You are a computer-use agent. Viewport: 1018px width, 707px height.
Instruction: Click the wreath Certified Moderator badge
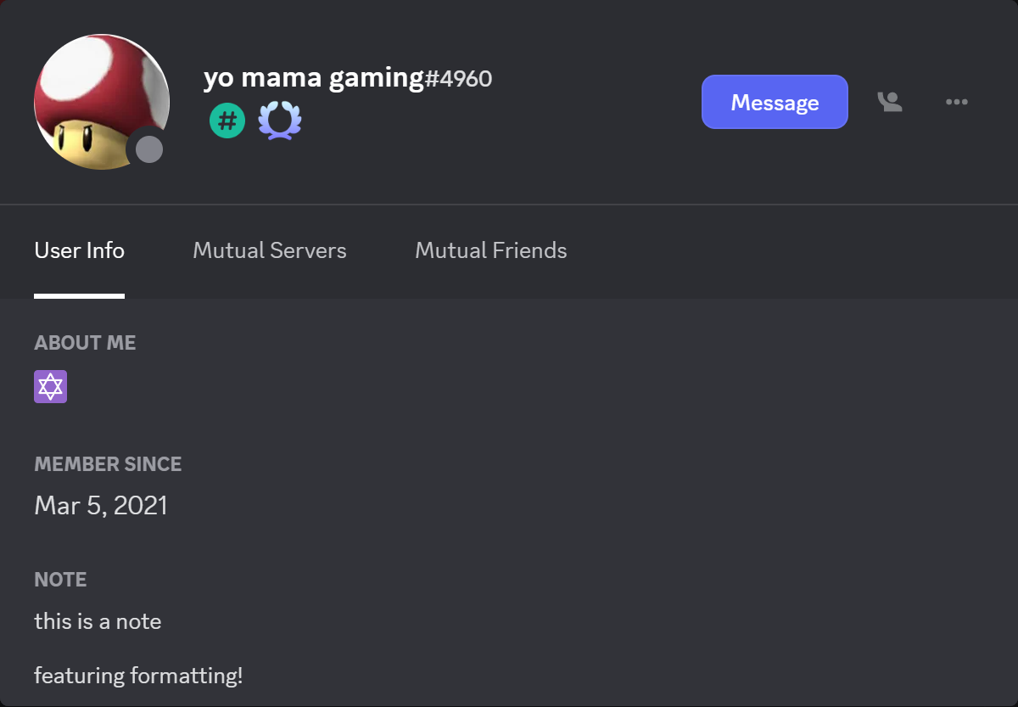coord(280,121)
